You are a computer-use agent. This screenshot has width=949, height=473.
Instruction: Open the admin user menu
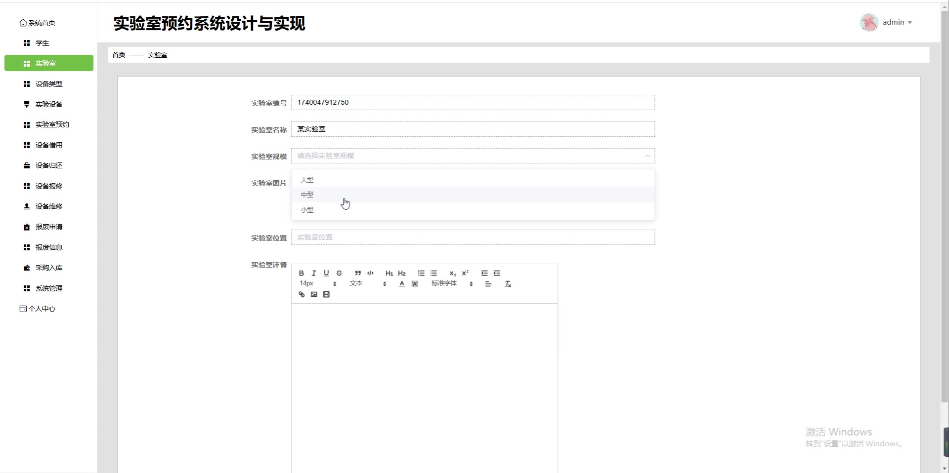pos(897,22)
